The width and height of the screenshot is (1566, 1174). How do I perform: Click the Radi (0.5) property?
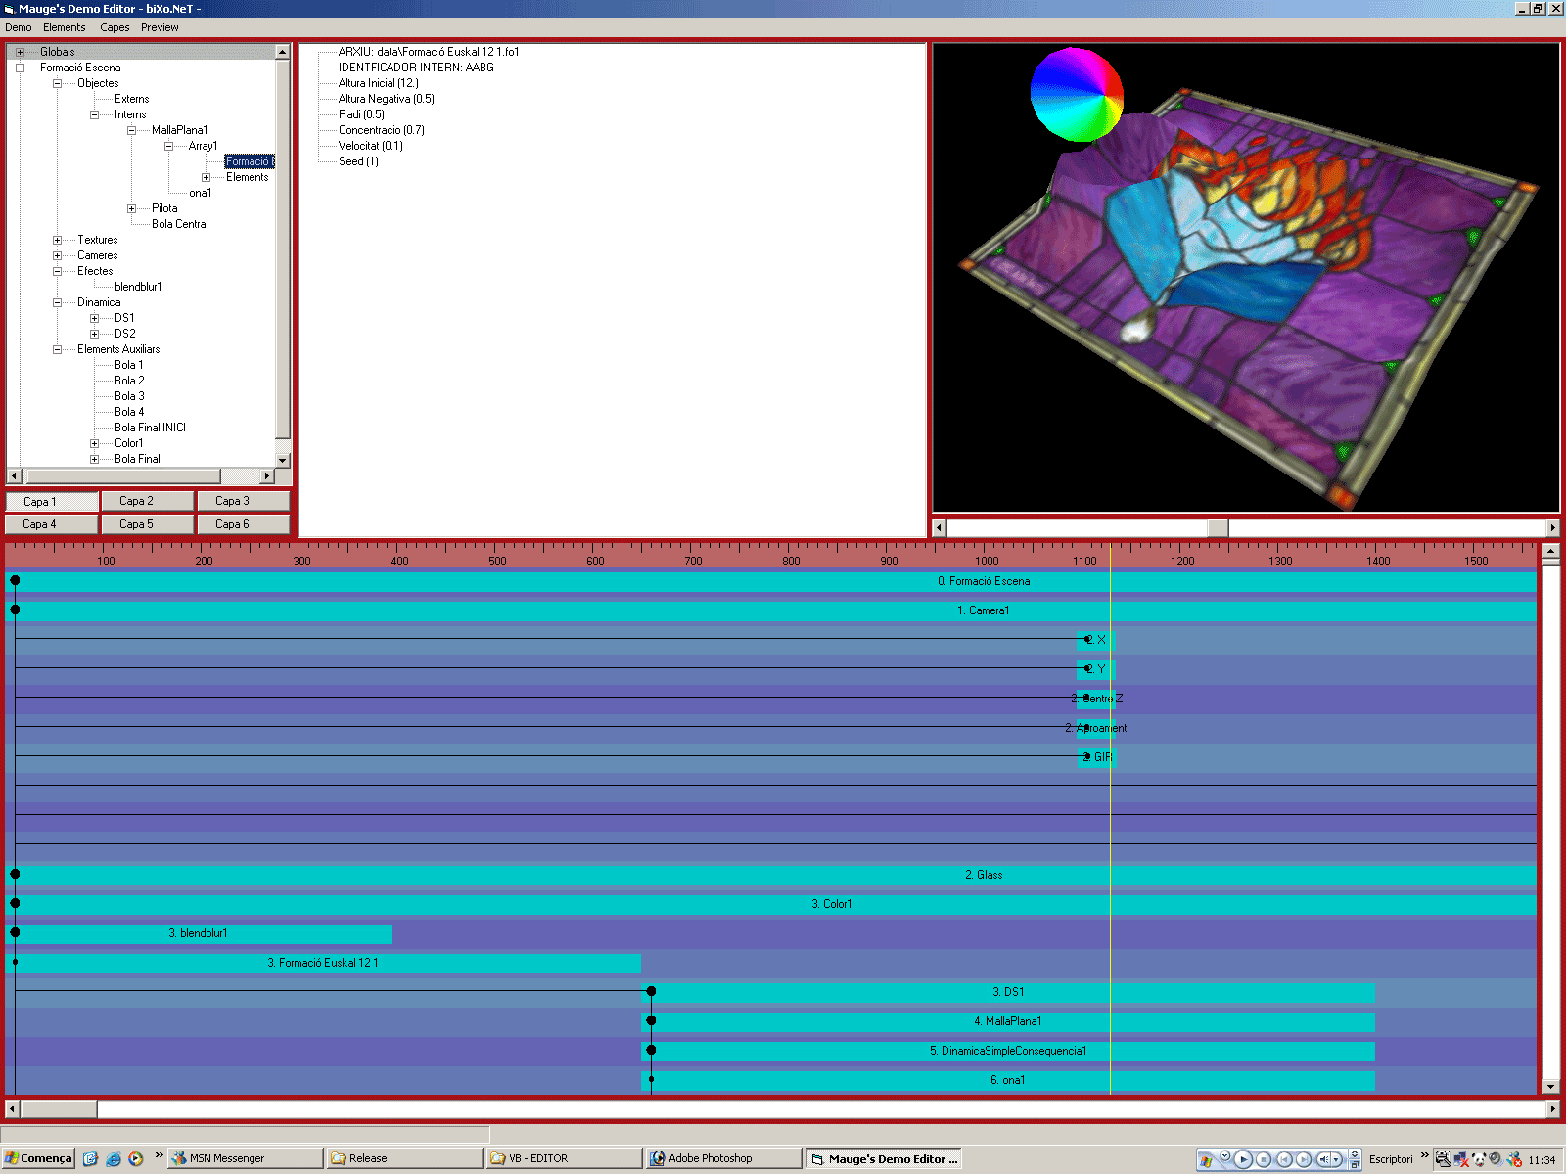click(x=361, y=114)
